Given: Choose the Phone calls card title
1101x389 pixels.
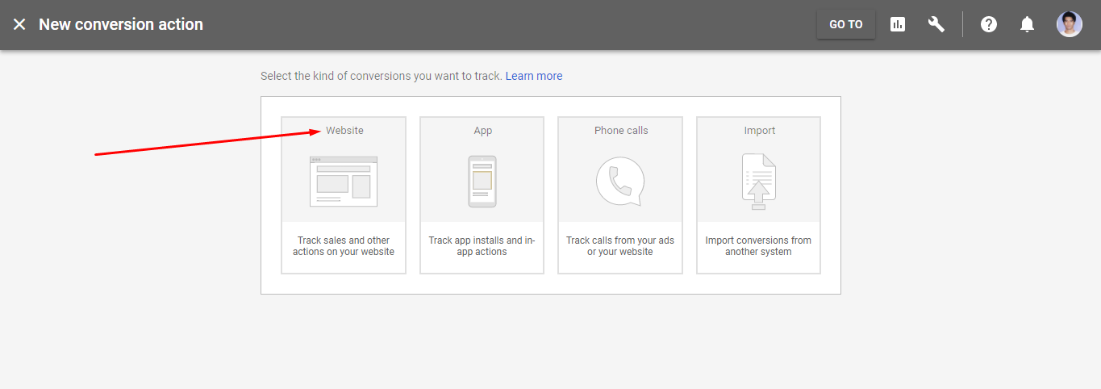Looking at the screenshot, I should pos(621,130).
